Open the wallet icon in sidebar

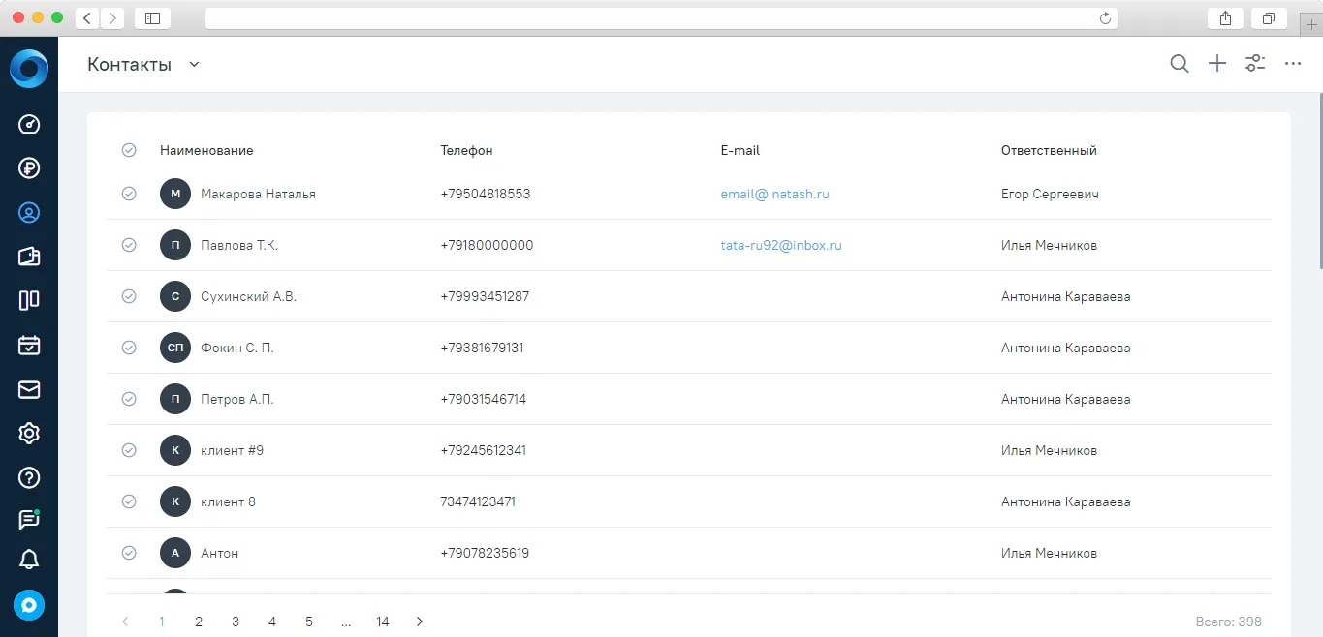click(x=29, y=257)
